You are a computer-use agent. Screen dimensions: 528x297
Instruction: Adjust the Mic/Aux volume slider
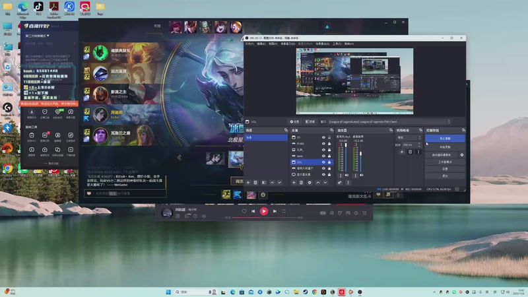[x=346, y=156]
